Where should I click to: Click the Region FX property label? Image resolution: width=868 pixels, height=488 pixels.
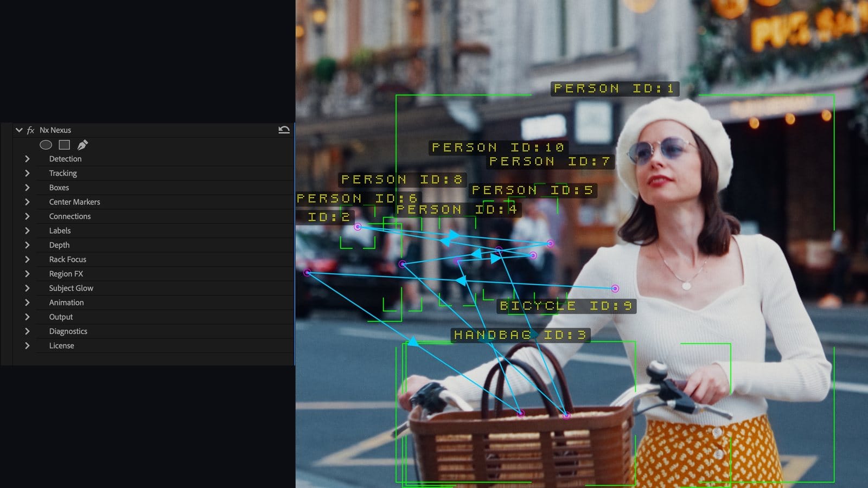[66, 274]
